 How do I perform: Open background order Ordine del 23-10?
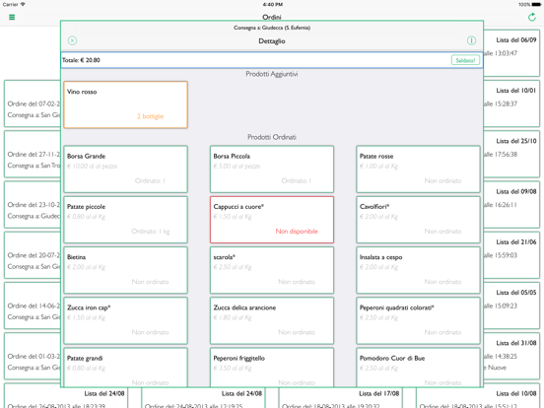pos(33,205)
